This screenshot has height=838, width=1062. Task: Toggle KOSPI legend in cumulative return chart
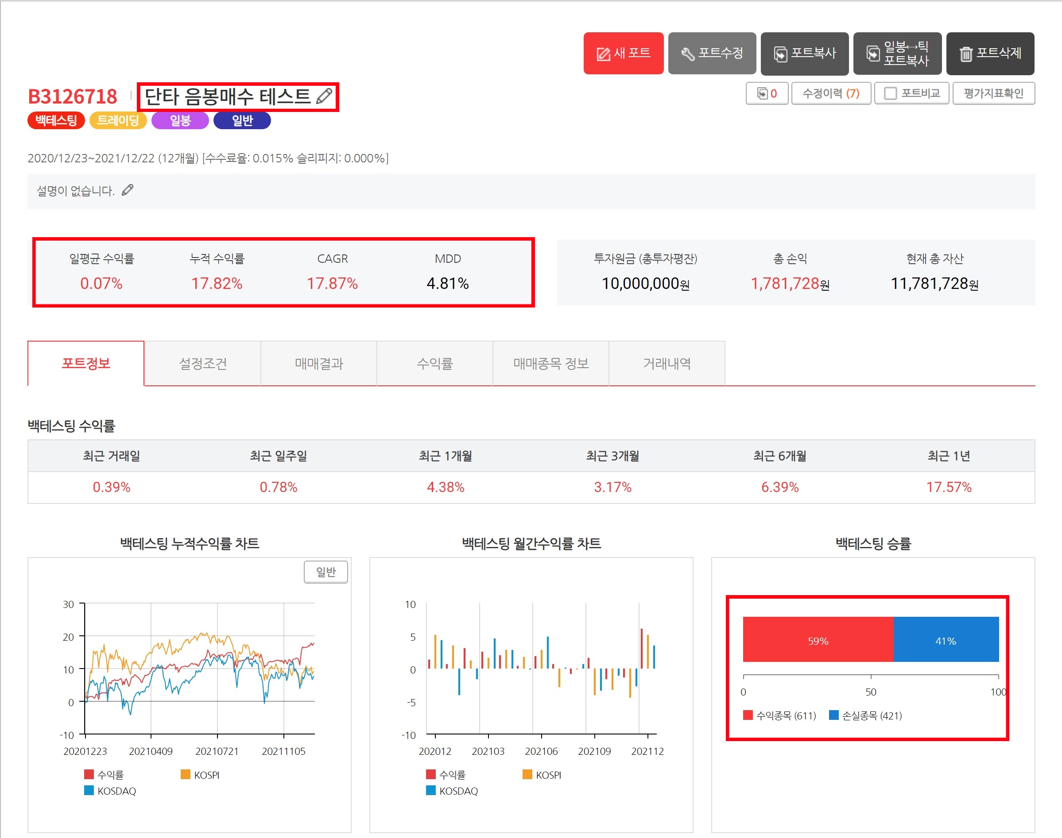200,774
